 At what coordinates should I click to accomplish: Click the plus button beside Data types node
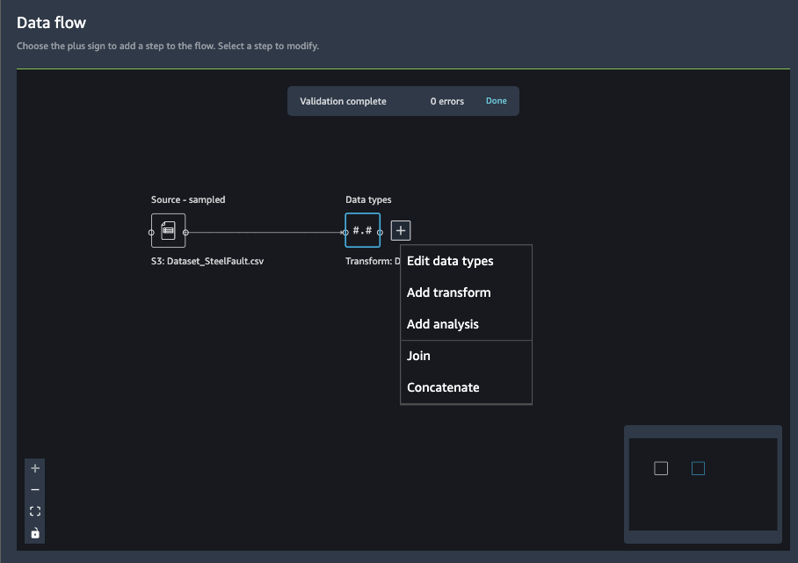401,230
